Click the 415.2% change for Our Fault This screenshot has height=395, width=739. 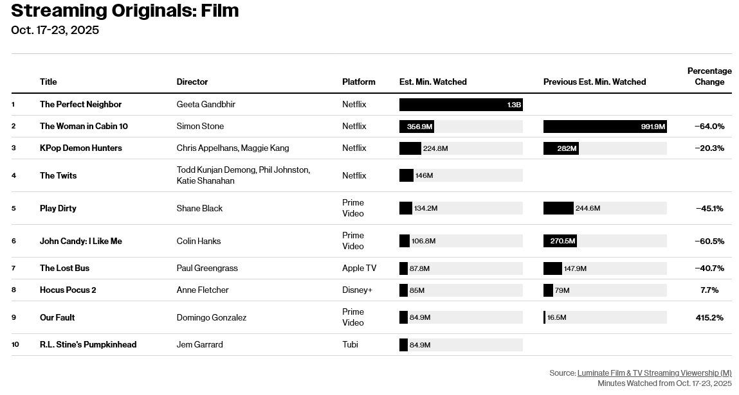point(709,317)
